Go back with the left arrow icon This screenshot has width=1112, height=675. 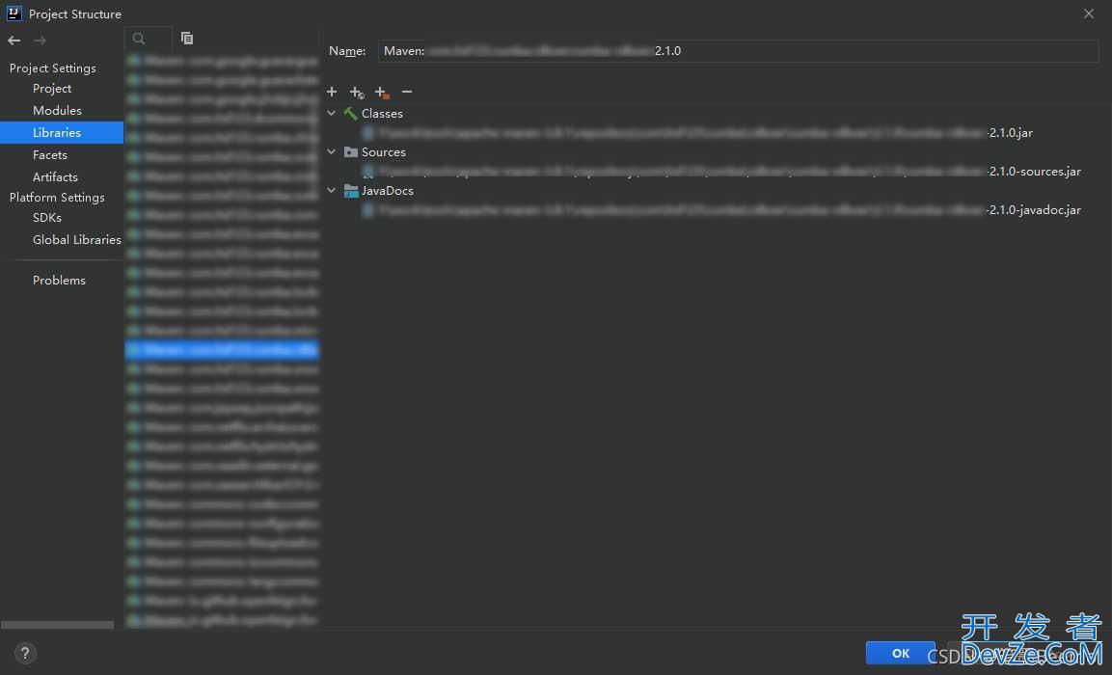tap(14, 40)
